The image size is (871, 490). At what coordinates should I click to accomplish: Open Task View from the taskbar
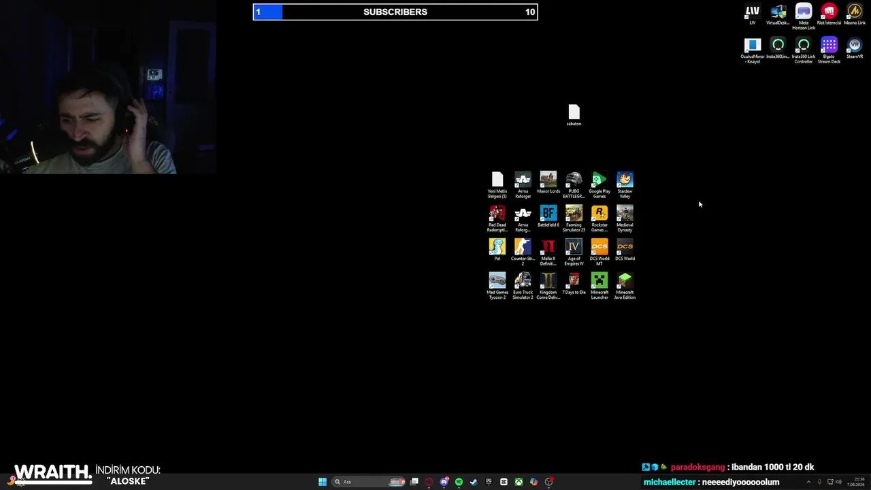tap(414, 482)
